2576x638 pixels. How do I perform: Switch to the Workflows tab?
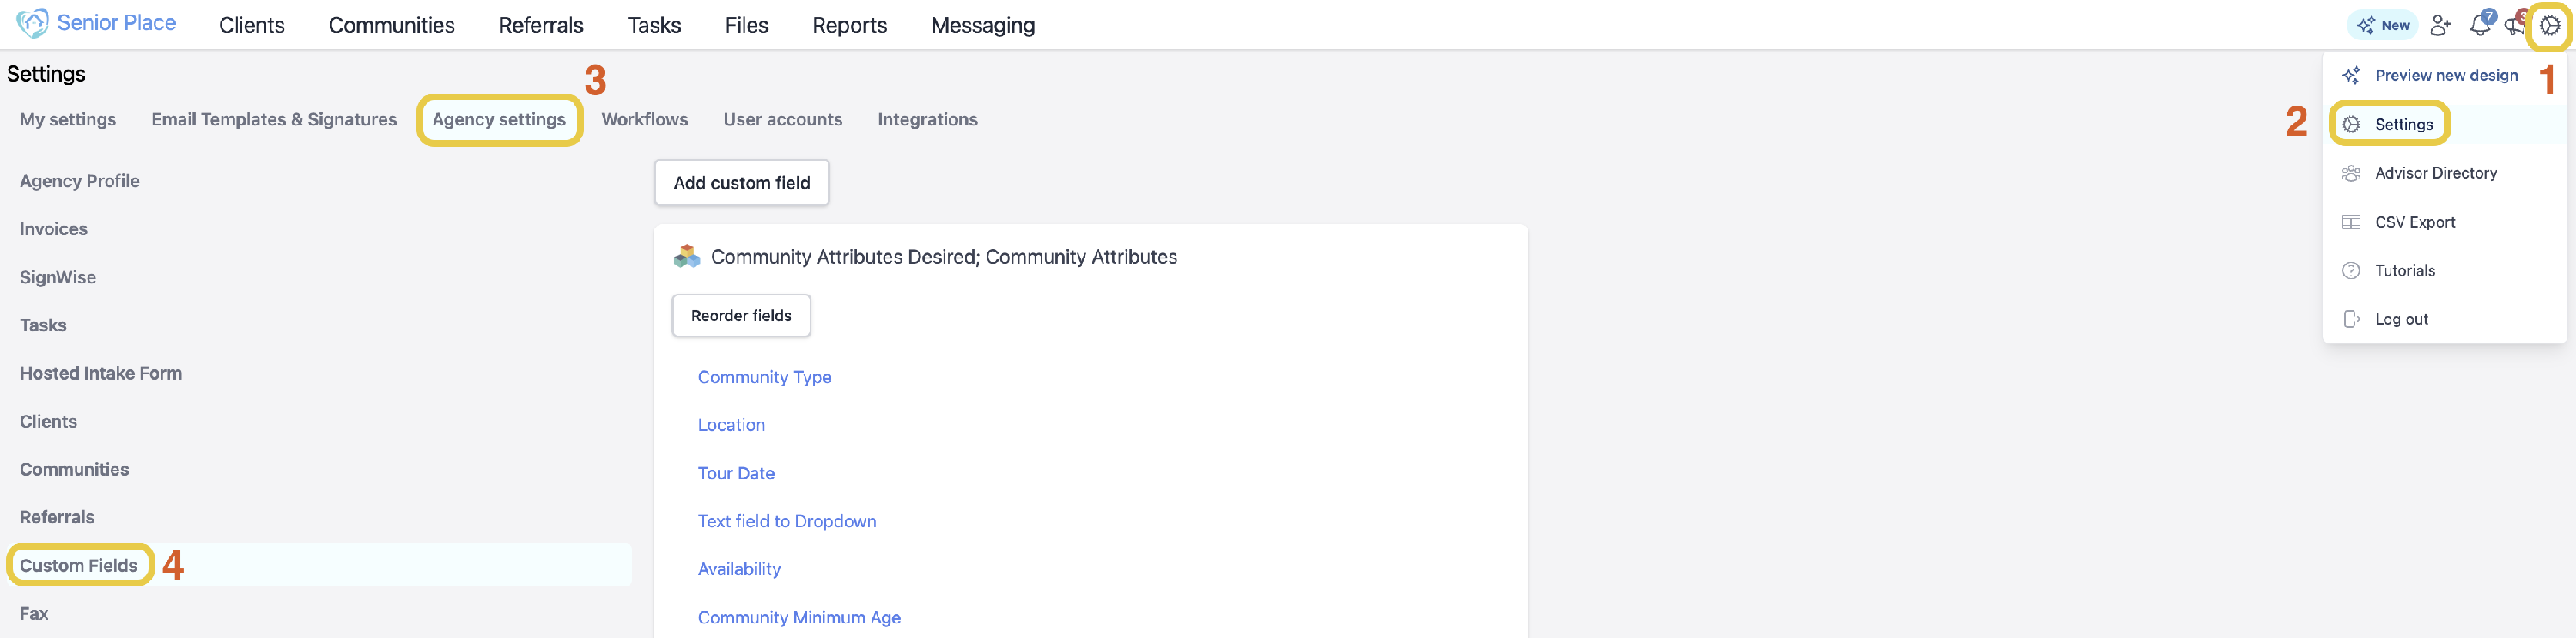pyautogui.click(x=644, y=120)
